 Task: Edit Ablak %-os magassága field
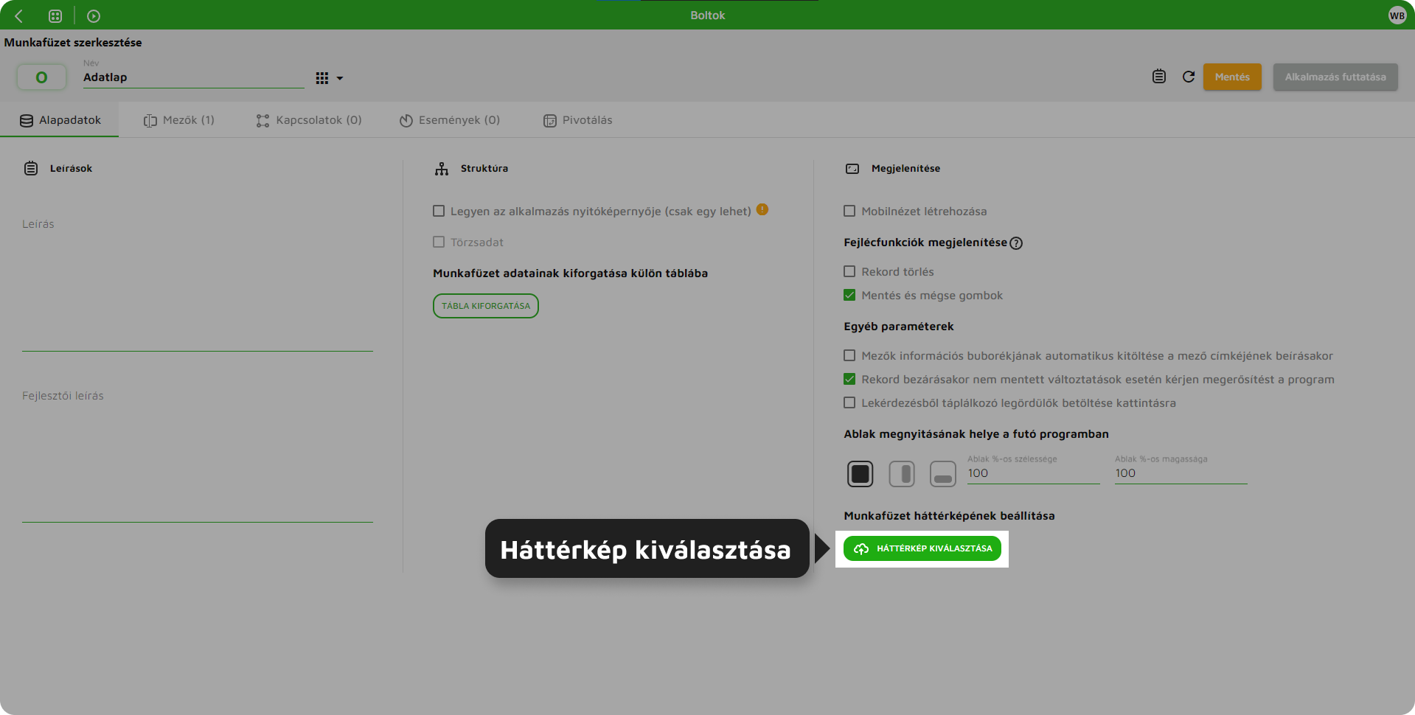coord(1181,473)
